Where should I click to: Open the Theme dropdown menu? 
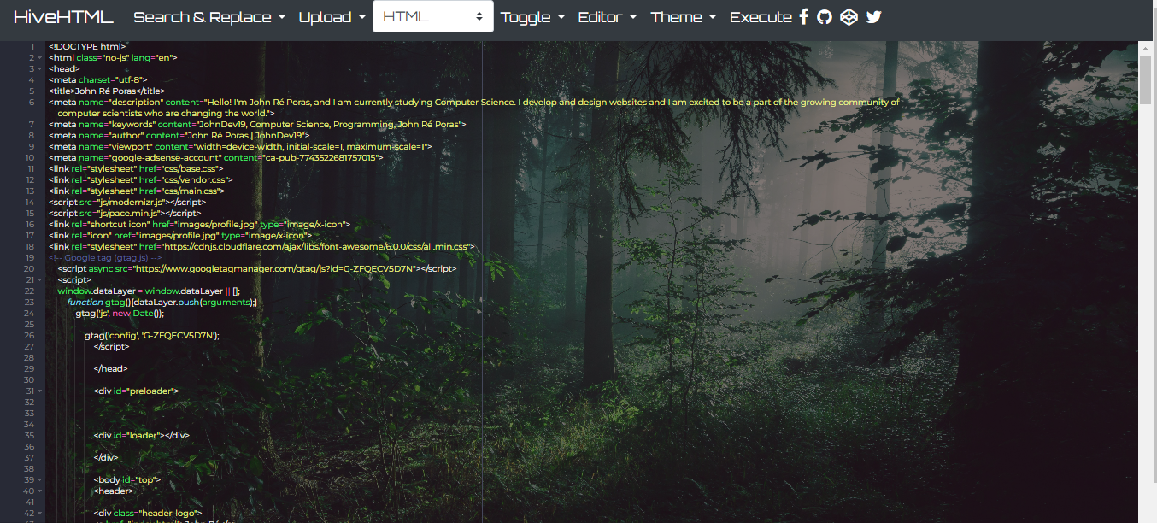point(684,17)
